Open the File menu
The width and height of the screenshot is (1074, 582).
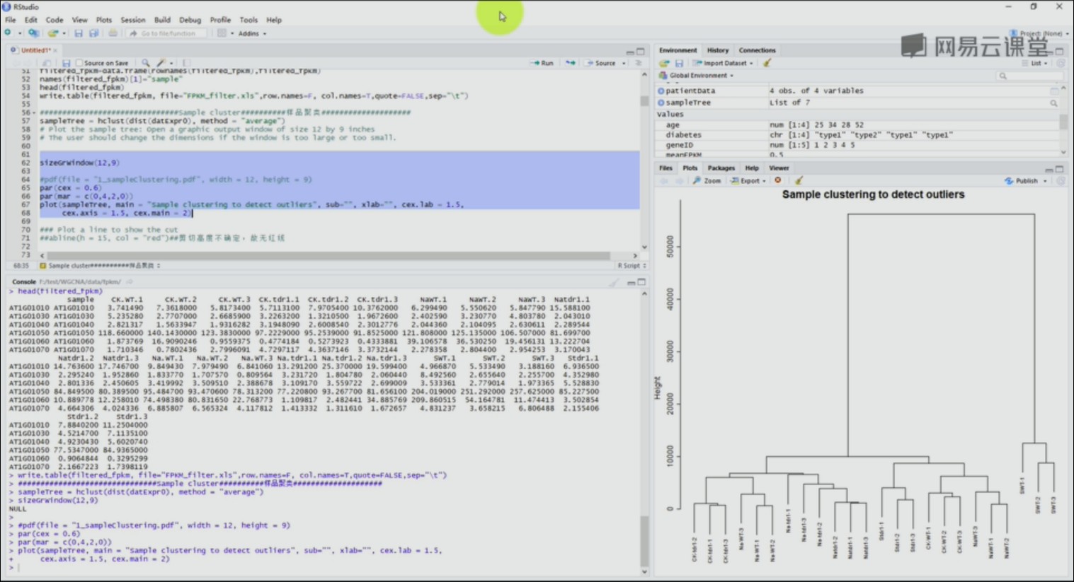point(11,20)
